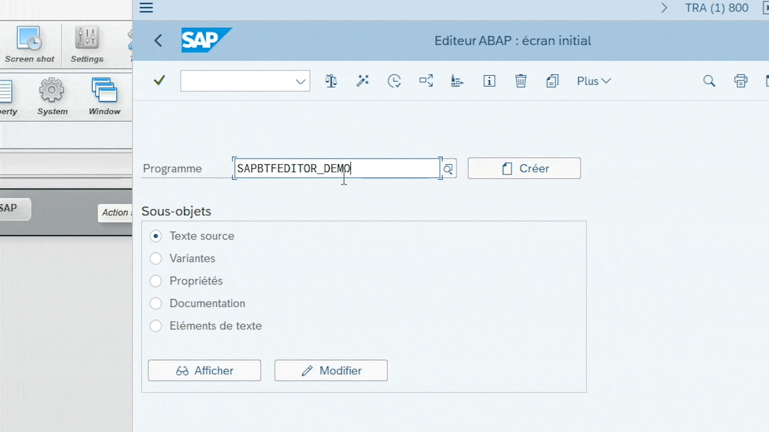The width and height of the screenshot is (769, 432).
Task: Open the where-used list arrows icon
Action: 426,81
